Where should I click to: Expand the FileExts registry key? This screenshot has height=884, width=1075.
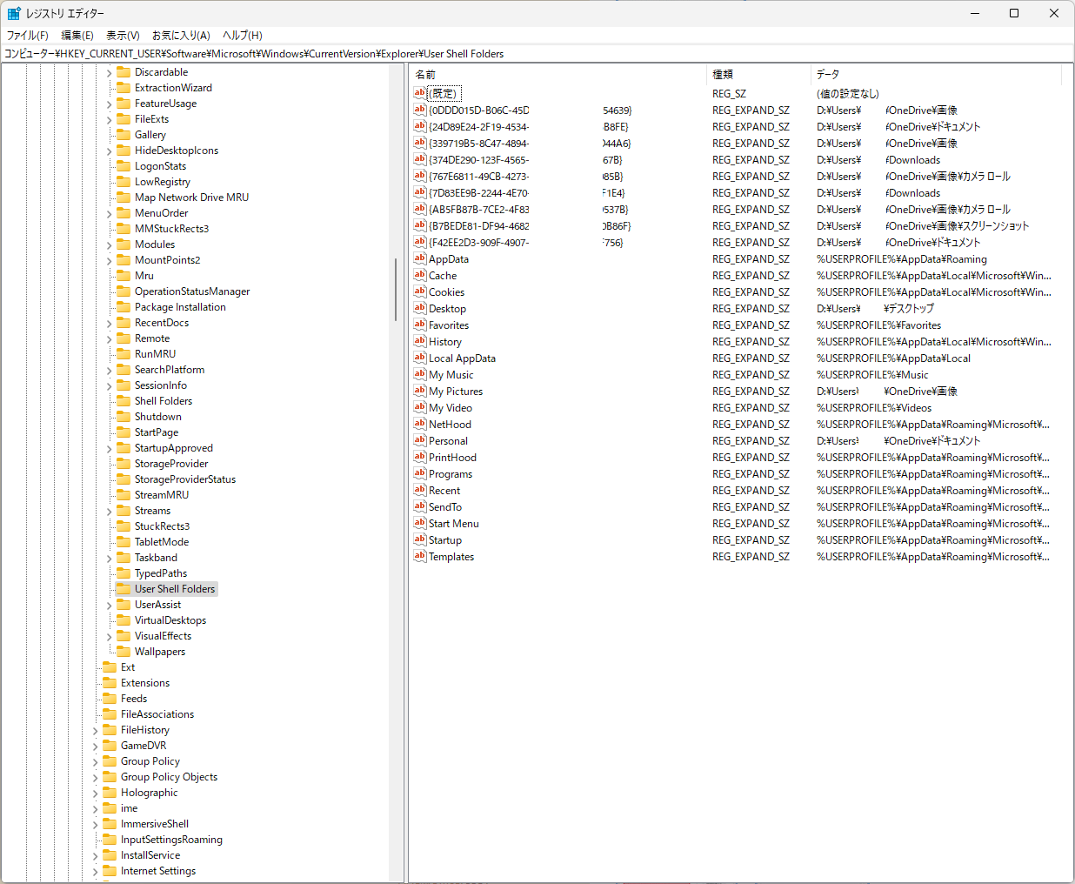click(110, 119)
